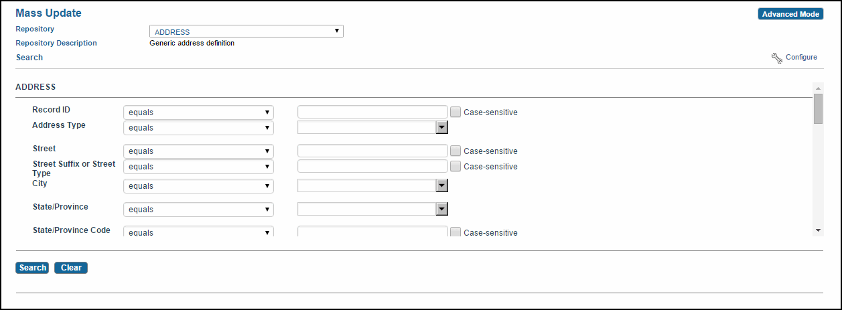Focus the Record ID value field
The height and width of the screenshot is (310, 842).
tap(372, 112)
